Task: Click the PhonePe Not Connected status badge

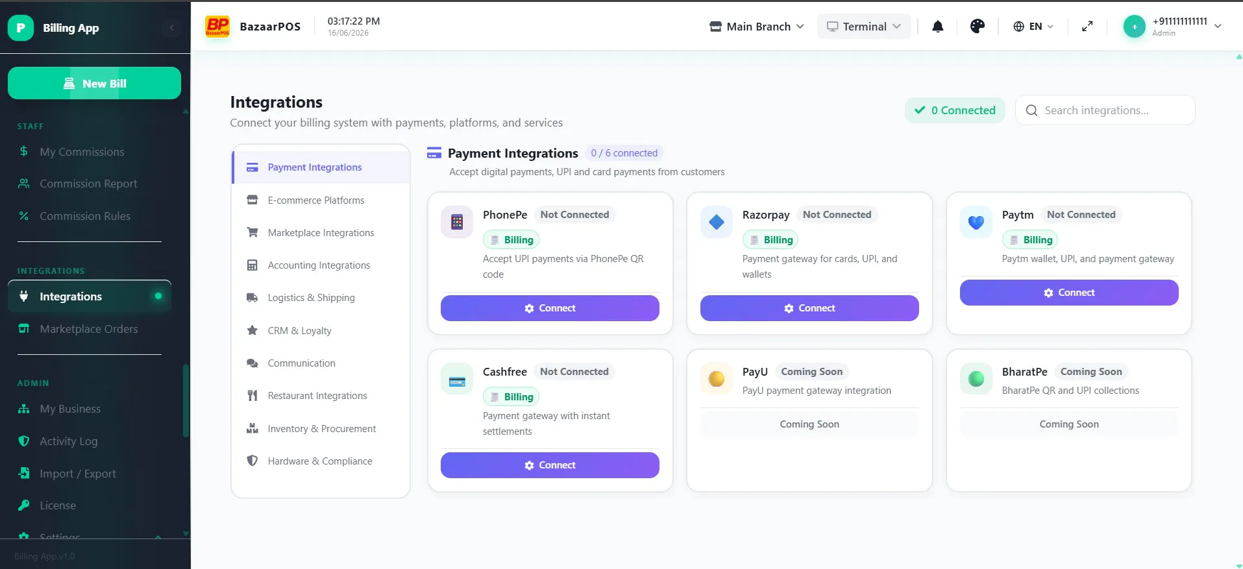Action: [574, 215]
